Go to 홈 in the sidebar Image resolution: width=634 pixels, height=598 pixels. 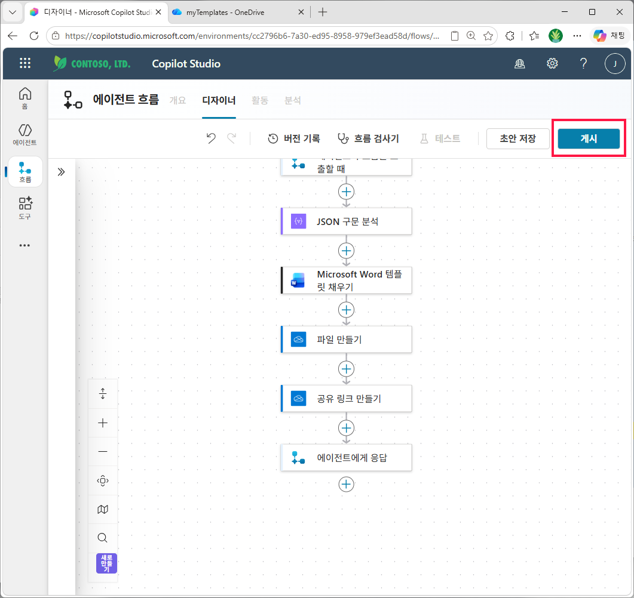(24, 98)
